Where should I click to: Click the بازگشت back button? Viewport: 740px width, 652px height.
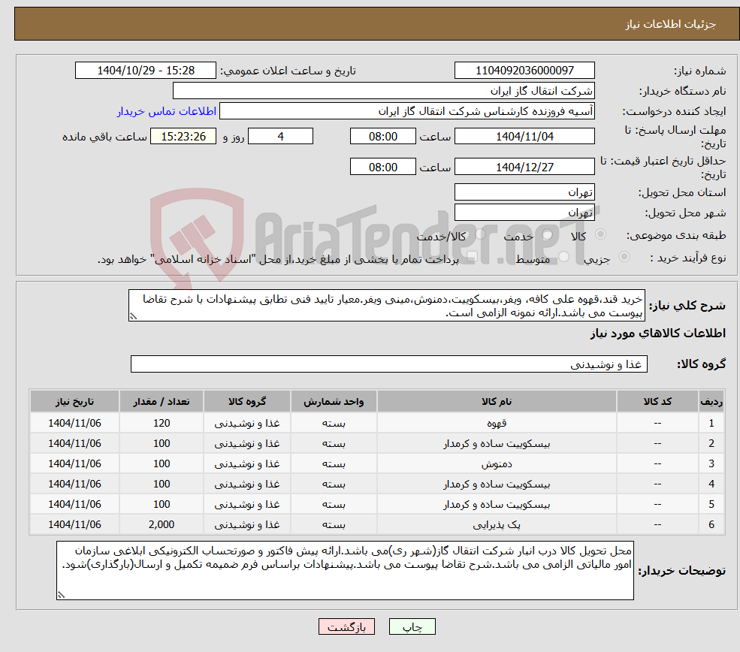coord(346,626)
